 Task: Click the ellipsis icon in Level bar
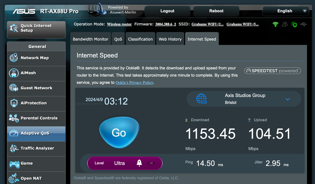pyautogui.click(x=151, y=163)
